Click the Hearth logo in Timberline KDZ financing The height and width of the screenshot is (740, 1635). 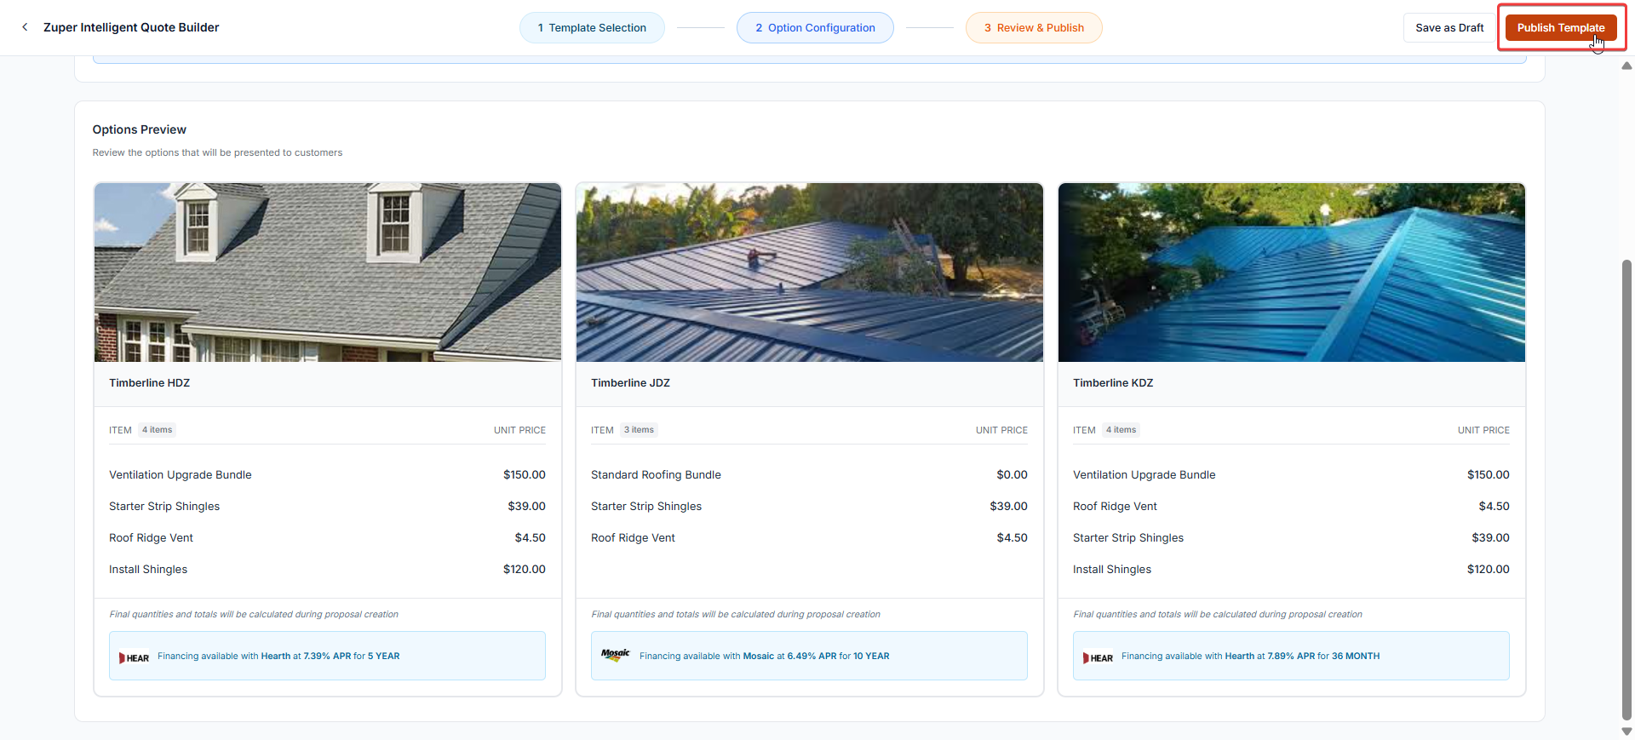pos(1098,657)
